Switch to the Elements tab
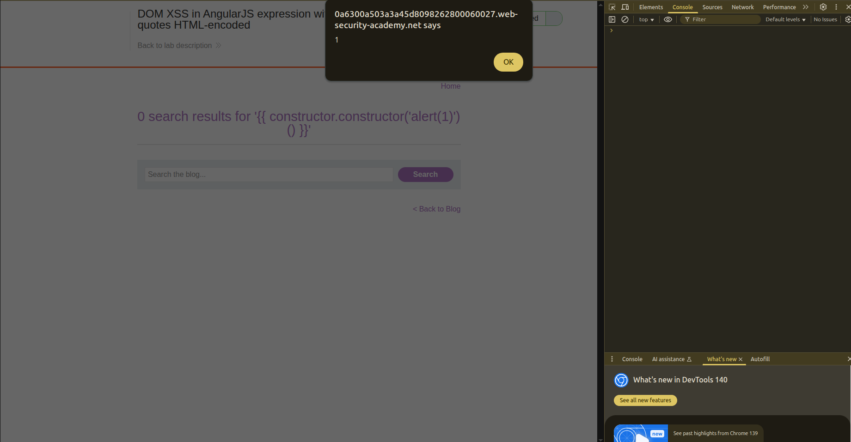Viewport: 851px width, 442px height. [x=651, y=7]
